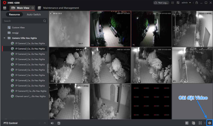
Task: Close the Main View tab
Action: pyautogui.click(x=33, y=8)
